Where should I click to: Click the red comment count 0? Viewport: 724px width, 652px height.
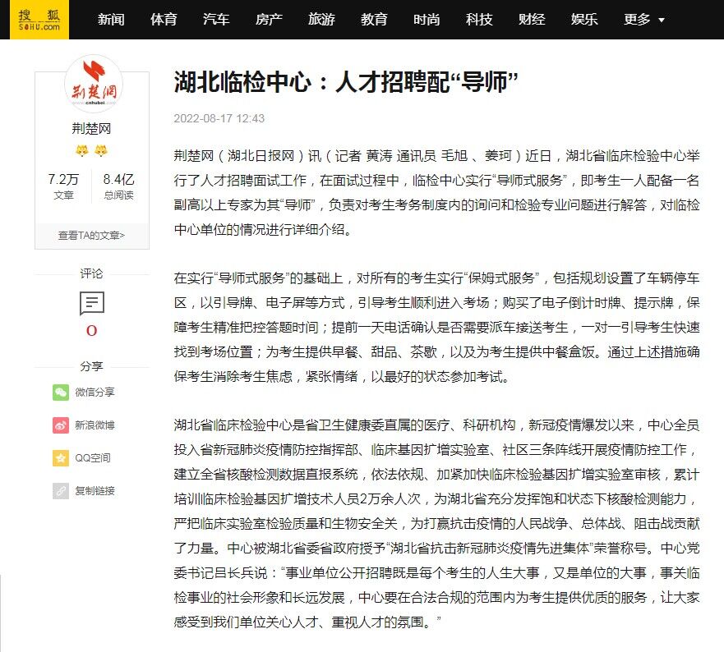[x=91, y=331]
